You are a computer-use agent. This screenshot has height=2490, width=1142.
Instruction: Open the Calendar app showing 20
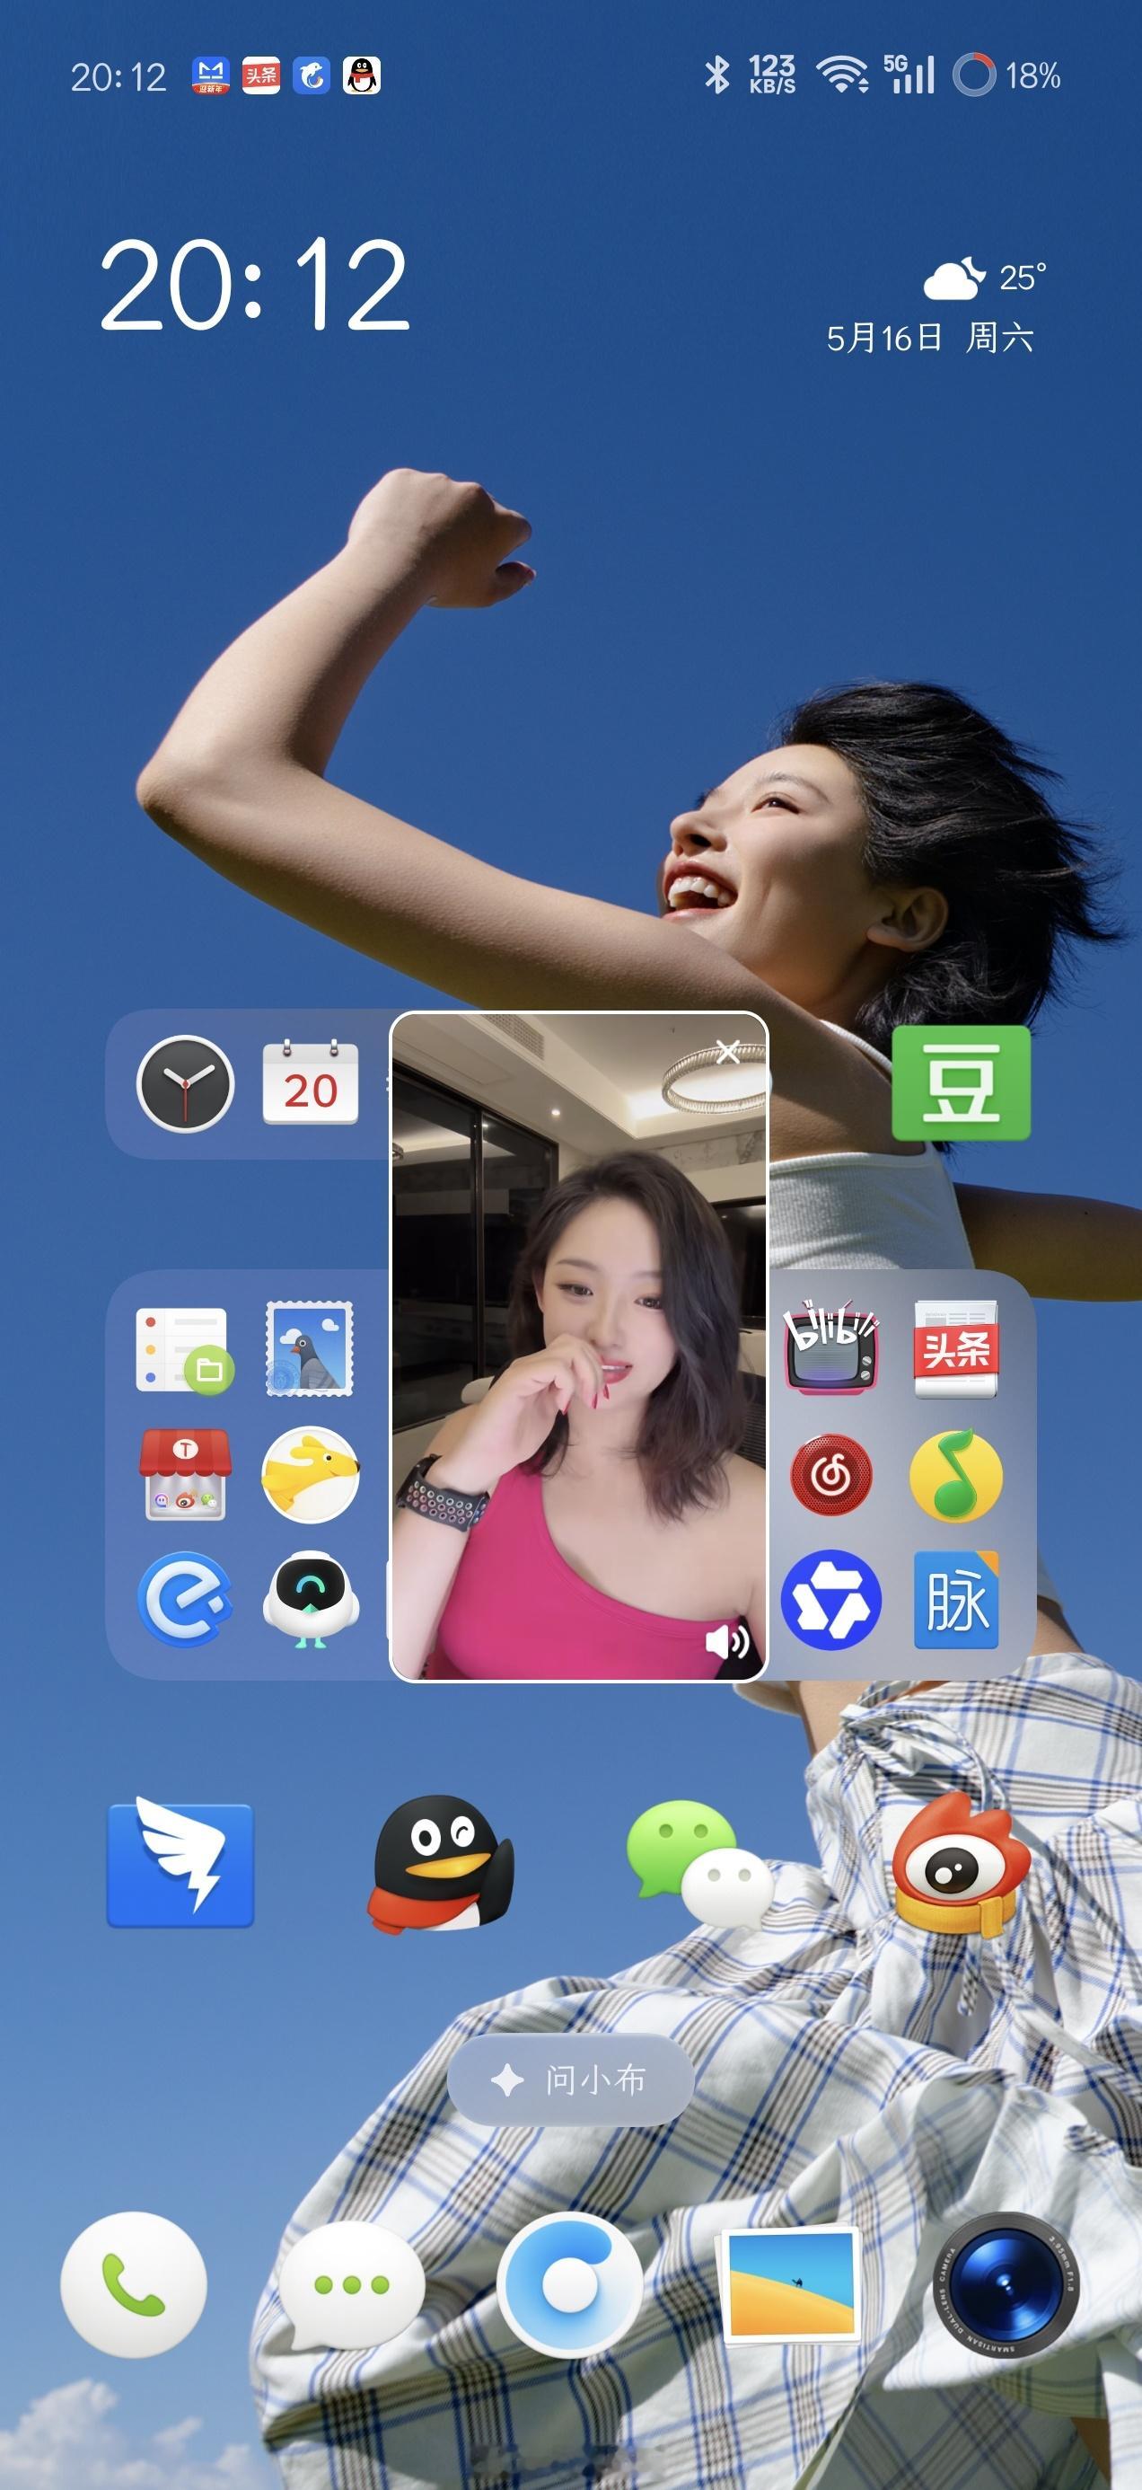coord(310,1083)
